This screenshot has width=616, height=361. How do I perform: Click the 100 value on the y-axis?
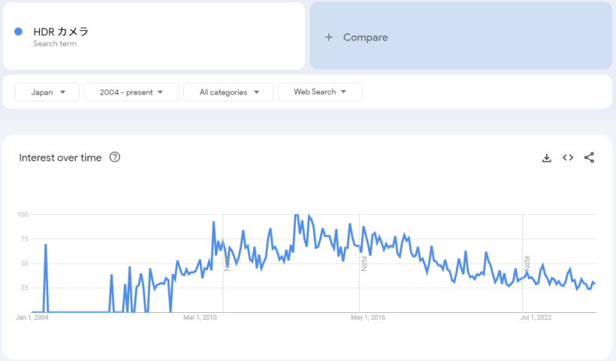click(23, 215)
